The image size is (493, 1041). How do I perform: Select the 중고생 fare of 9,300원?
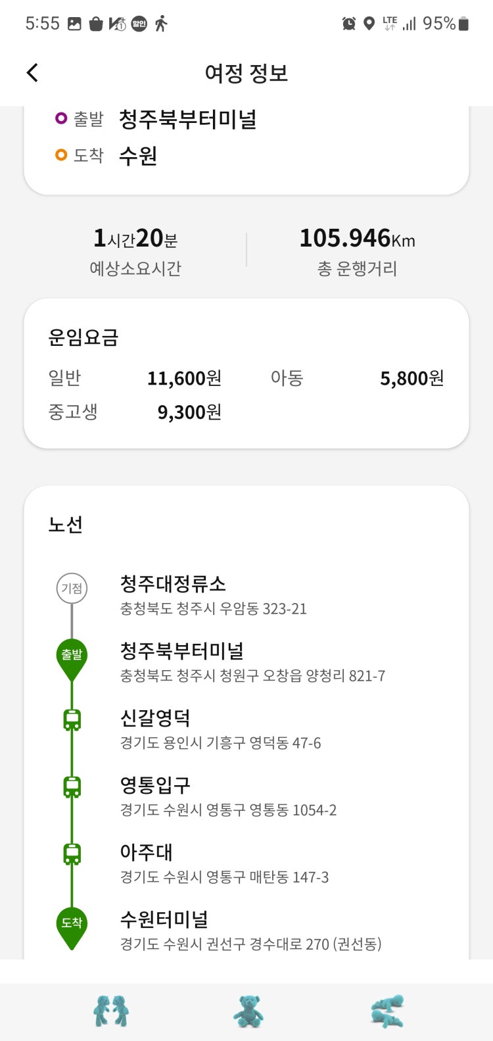point(189,412)
